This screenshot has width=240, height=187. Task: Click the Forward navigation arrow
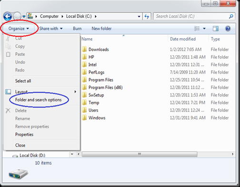[x=17, y=16]
